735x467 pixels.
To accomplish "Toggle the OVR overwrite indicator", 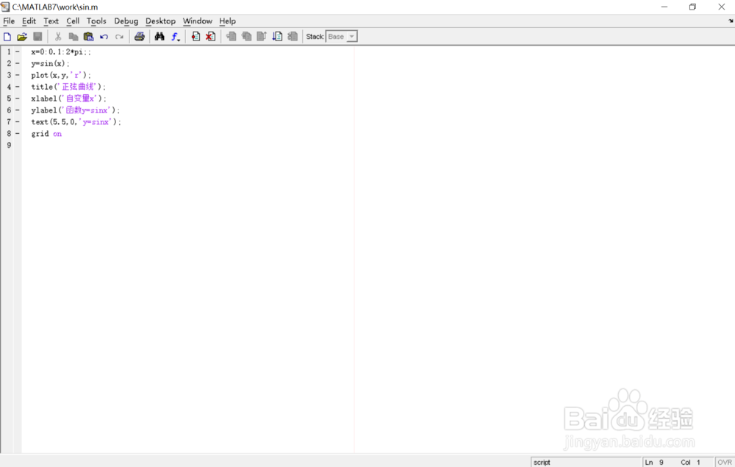I will click(x=725, y=463).
